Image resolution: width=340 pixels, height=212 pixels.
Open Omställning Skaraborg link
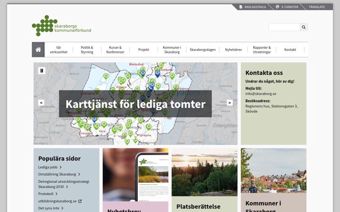click(57, 174)
